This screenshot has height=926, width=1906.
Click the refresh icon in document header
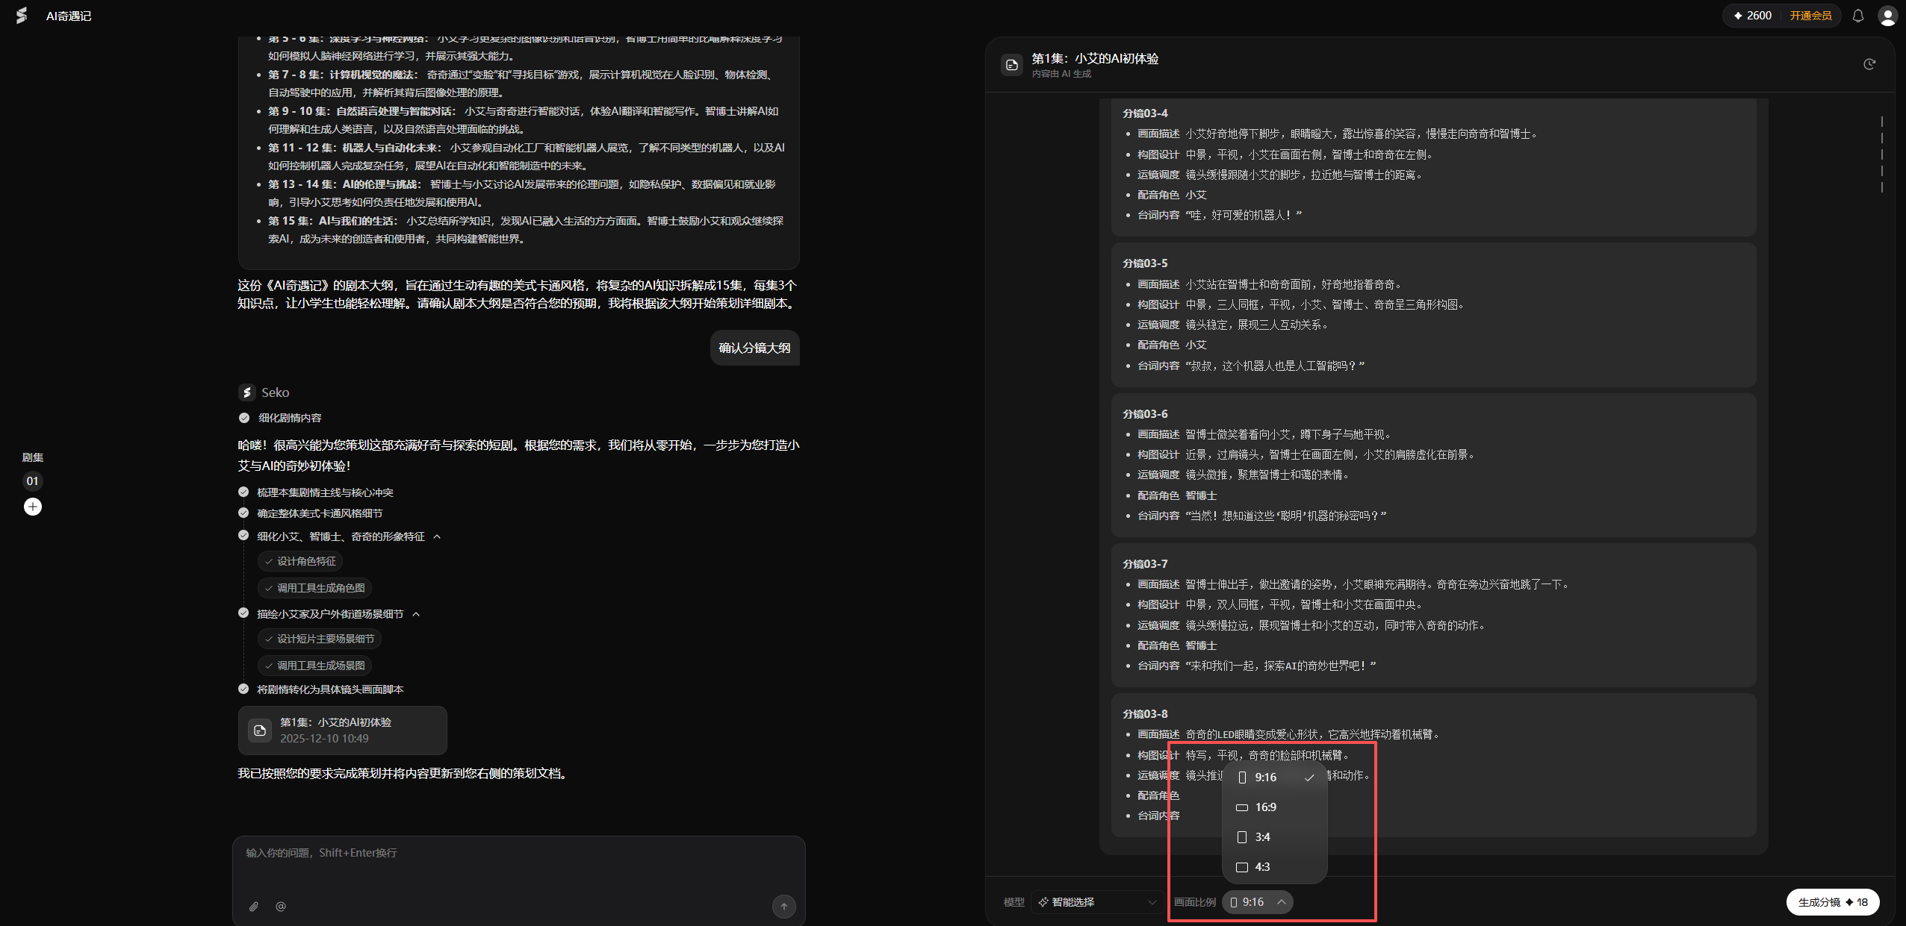tap(1869, 64)
